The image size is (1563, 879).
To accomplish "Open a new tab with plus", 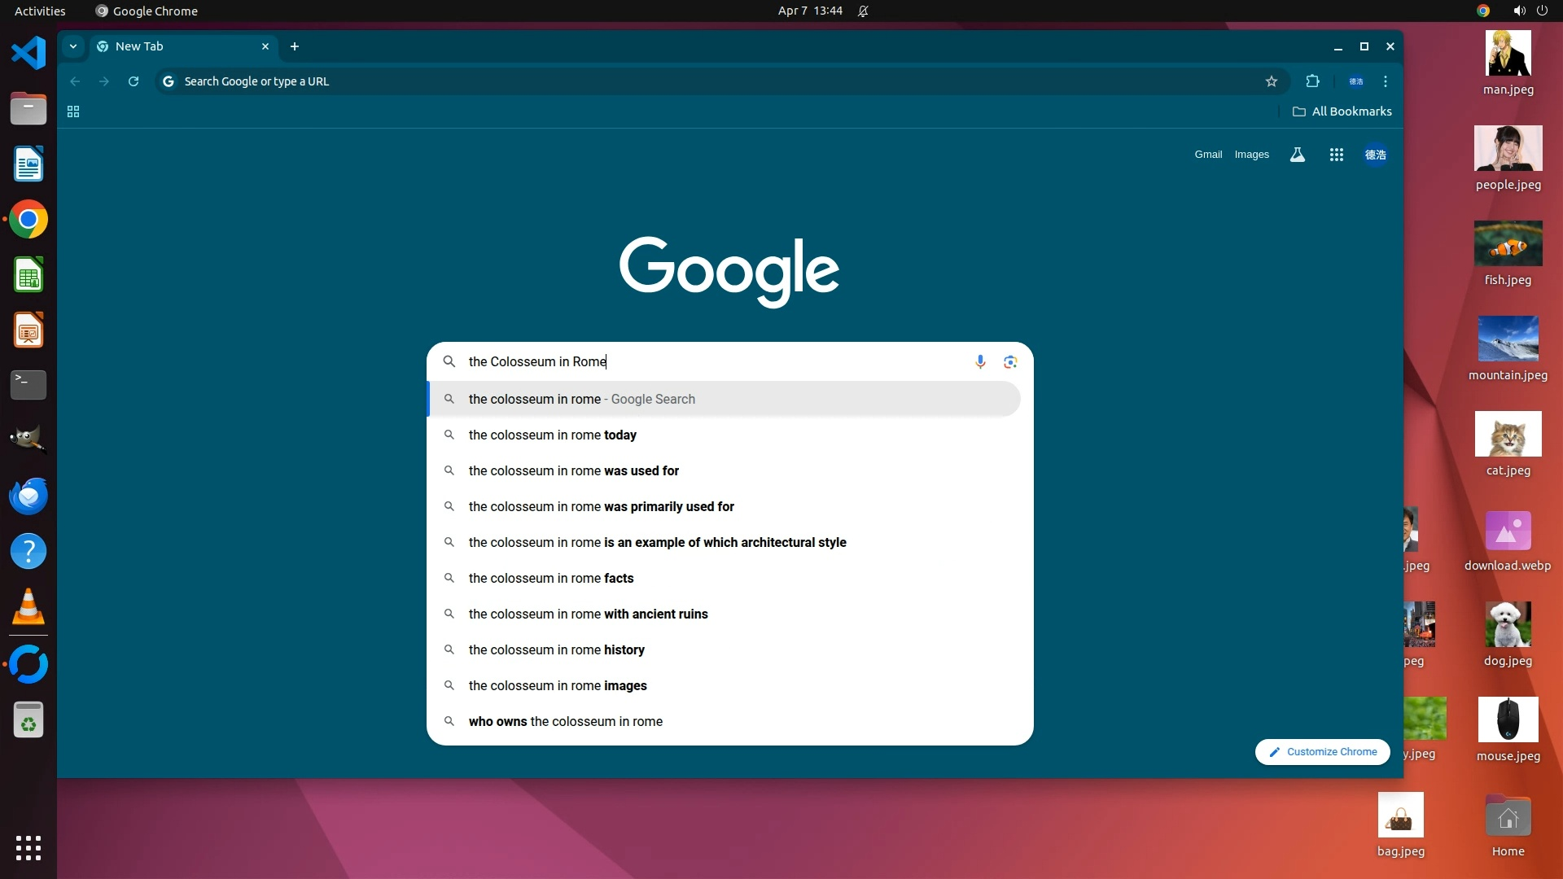I will 295,46.
